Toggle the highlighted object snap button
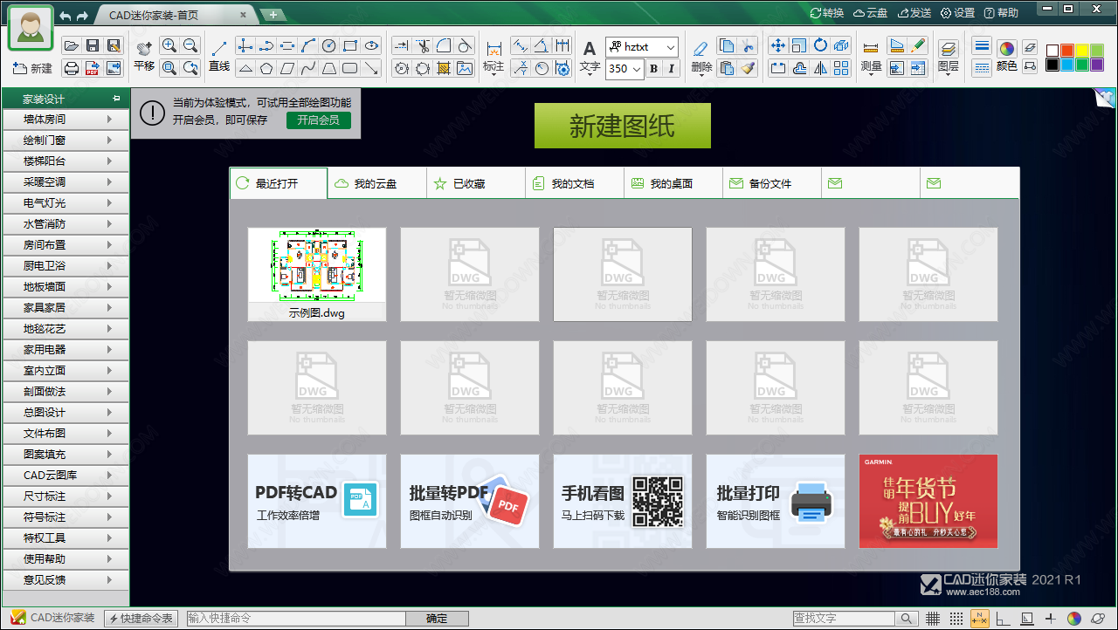1118x630 pixels. pos(980,619)
